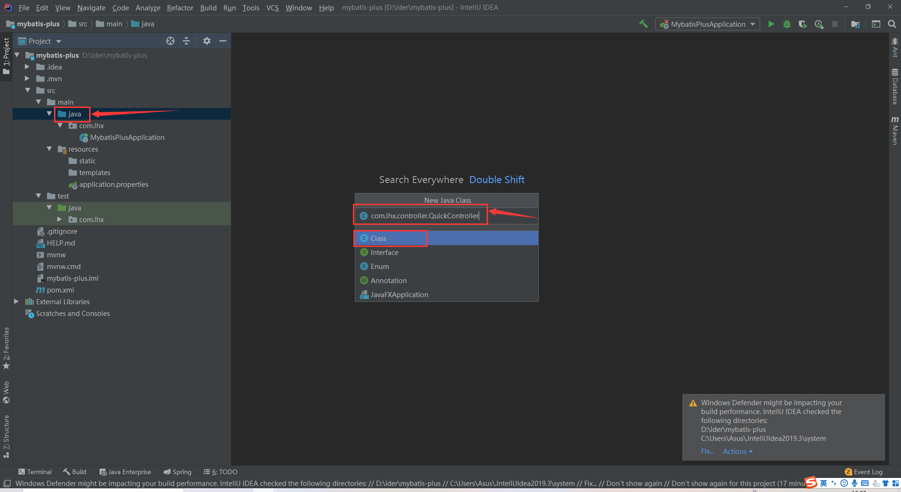Open the Terminal tool window
The image size is (901, 492).
35,472
